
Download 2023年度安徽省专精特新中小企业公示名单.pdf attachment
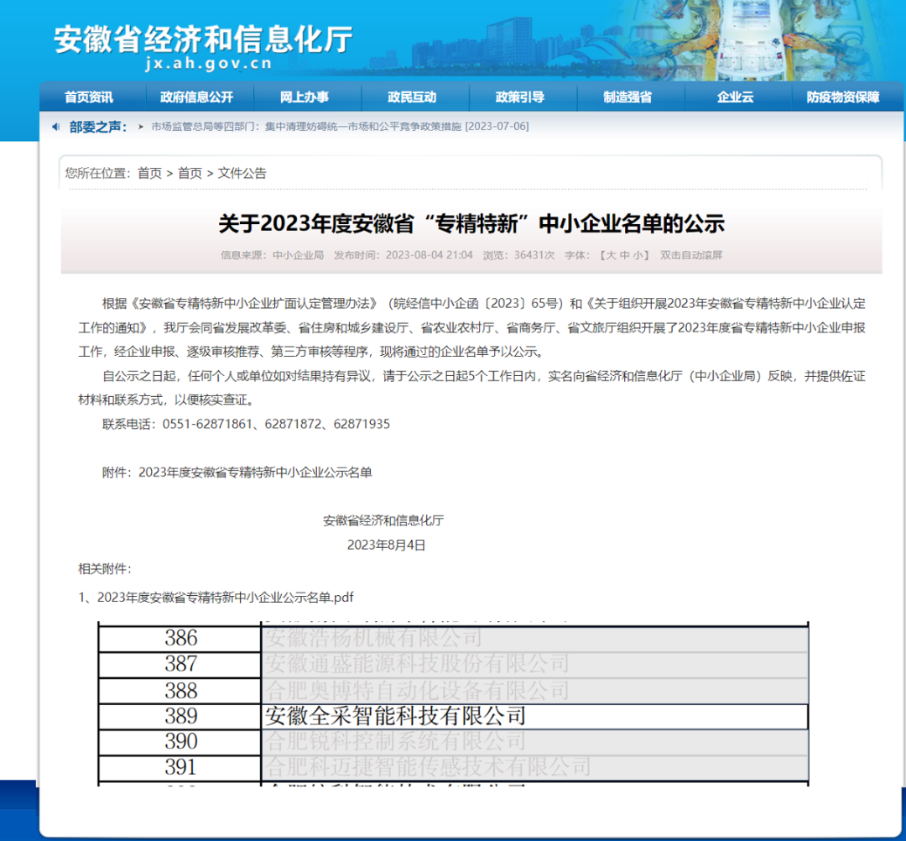(x=225, y=597)
